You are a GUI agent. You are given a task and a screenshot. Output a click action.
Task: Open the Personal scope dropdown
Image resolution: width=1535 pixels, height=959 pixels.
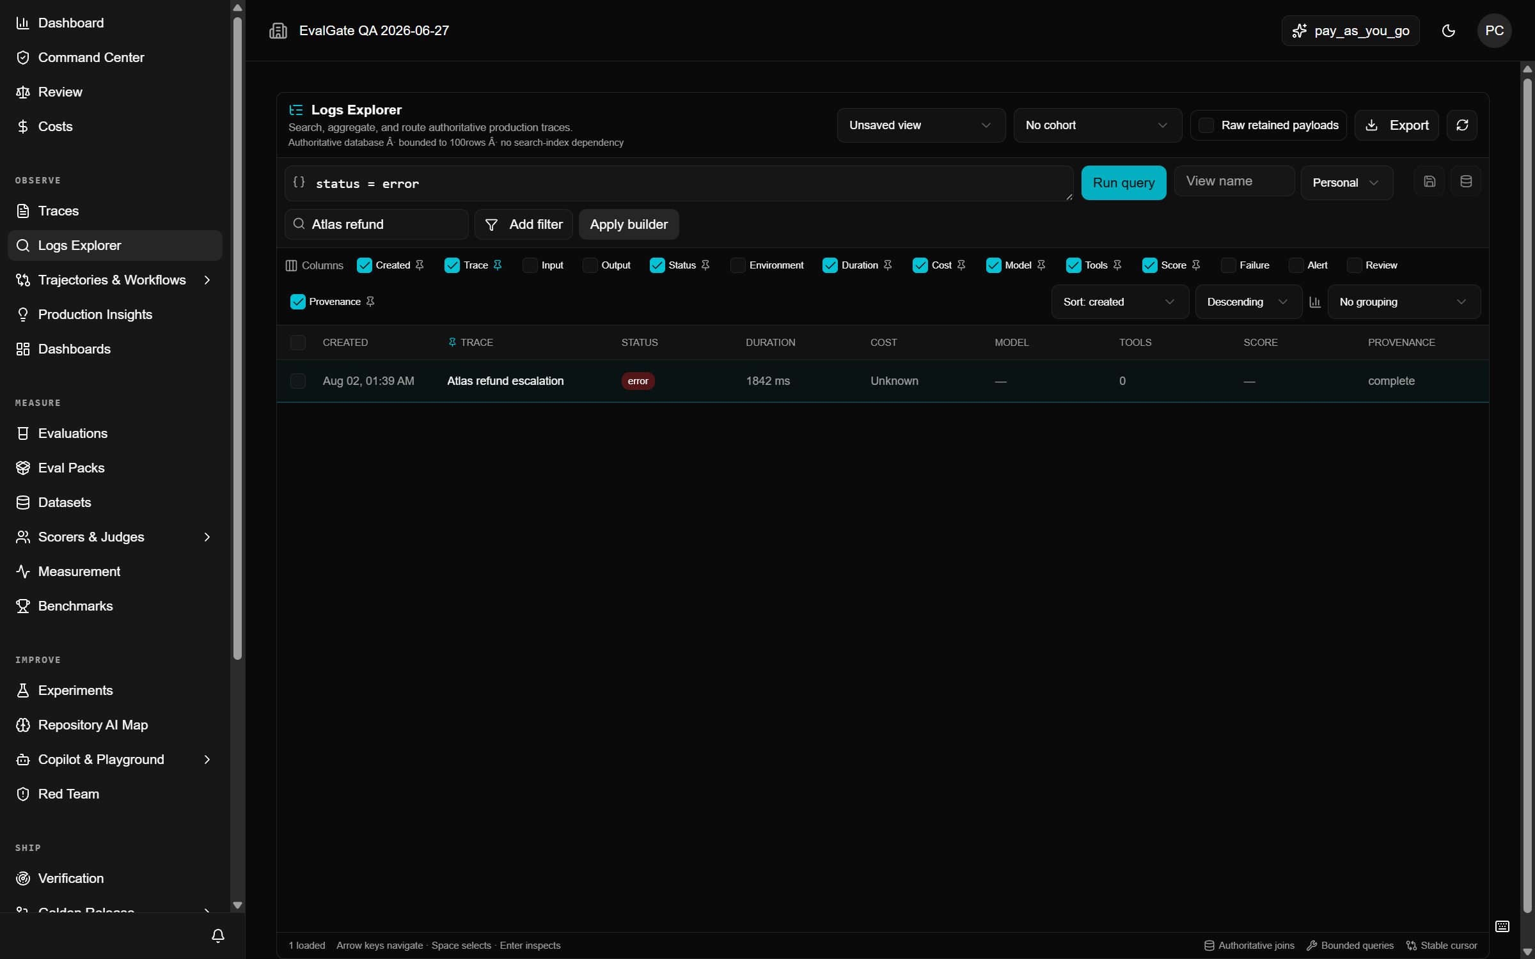coord(1346,183)
